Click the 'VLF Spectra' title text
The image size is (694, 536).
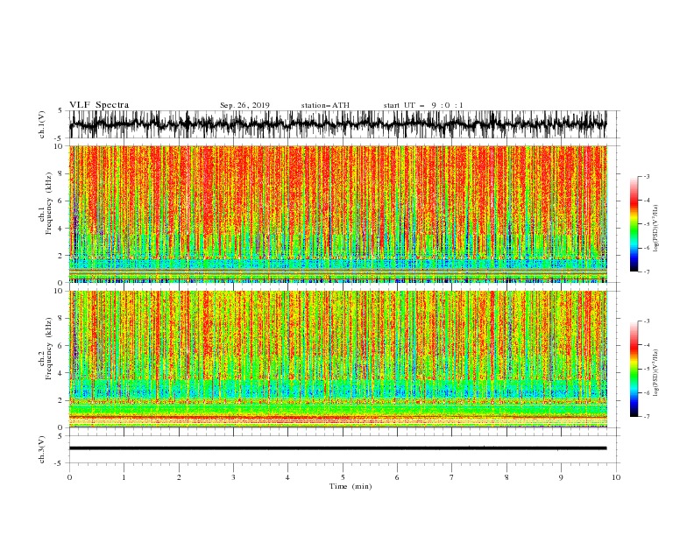click(99, 105)
